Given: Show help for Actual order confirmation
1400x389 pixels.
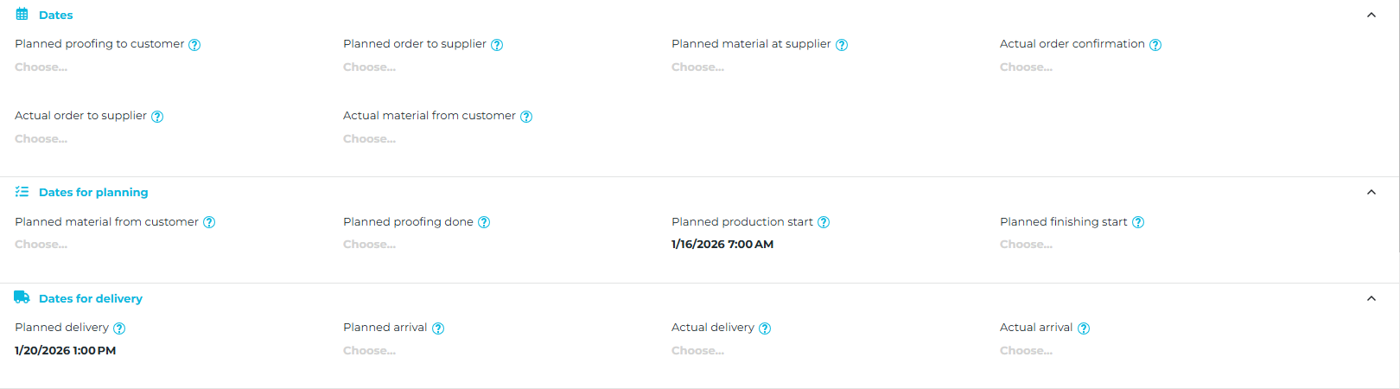Looking at the screenshot, I should point(1155,45).
